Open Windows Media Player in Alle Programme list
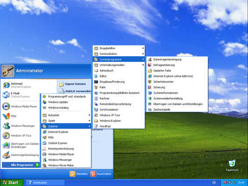The height and width of the screenshot is (186, 248). click(66, 154)
